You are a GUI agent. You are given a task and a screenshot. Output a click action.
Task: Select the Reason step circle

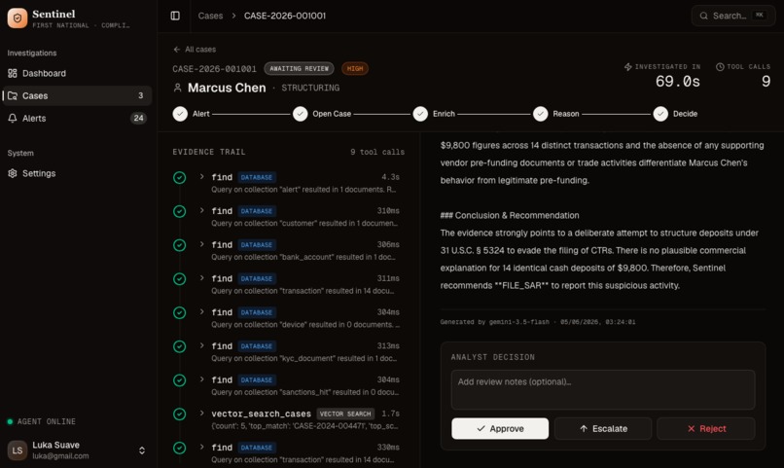point(541,114)
